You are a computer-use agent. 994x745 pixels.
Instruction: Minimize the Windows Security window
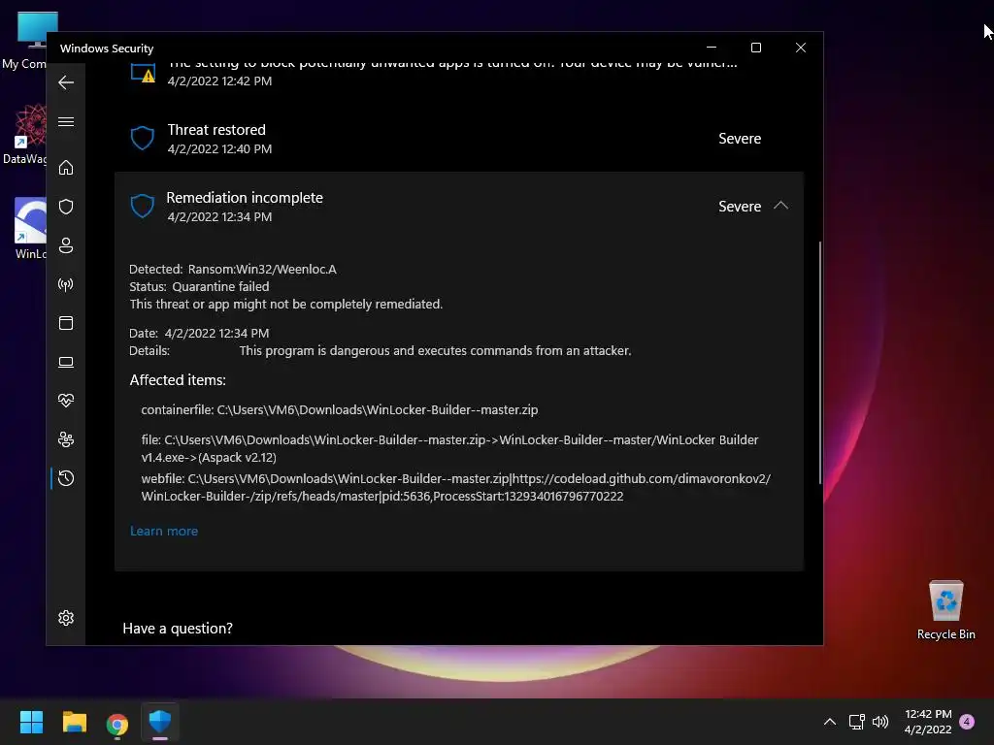[x=712, y=48]
